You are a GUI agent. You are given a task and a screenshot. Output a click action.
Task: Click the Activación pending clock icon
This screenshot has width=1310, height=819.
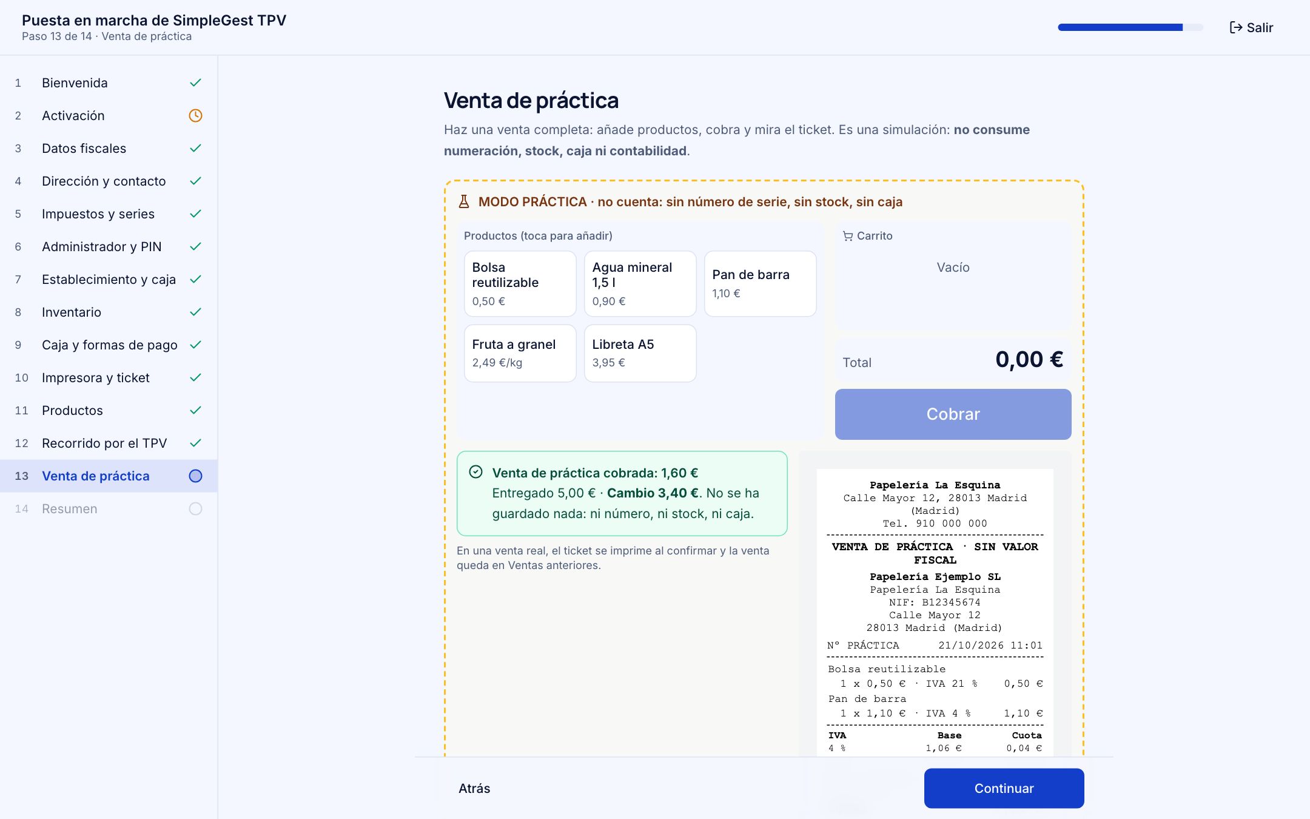[x=195, y=115]
